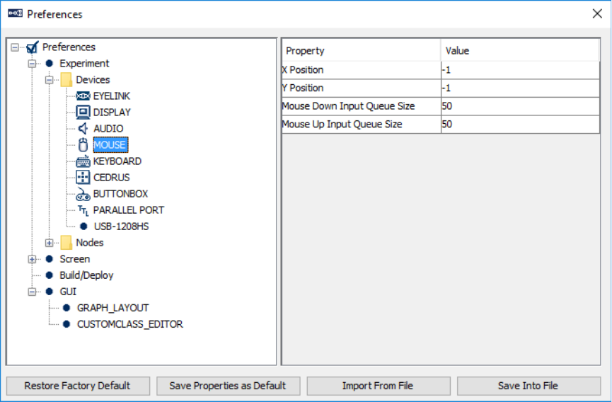The image size is (612, 402).
Task: Click Restore Factory Default button
Action: point(78,386)
